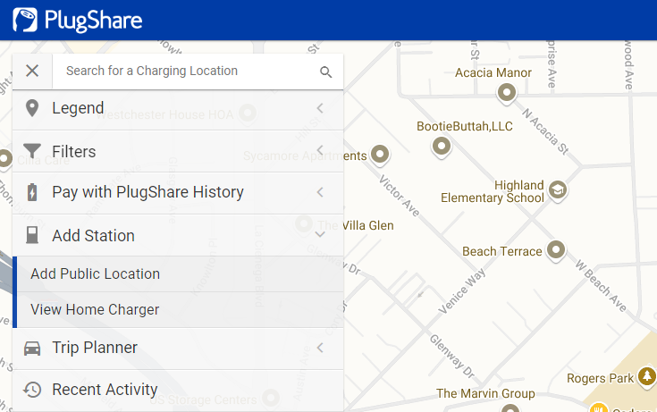Click the Recent Activity history icon
The height and width of the screenshot is (412, 657).
pos(32,390)
